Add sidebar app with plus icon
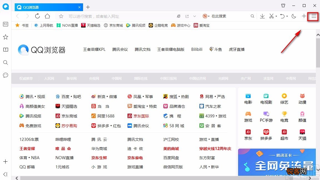This screenshot has height=180, width=320. tap(6, 162)
